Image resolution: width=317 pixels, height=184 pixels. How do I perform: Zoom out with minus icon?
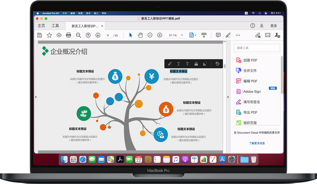[150, 35]
